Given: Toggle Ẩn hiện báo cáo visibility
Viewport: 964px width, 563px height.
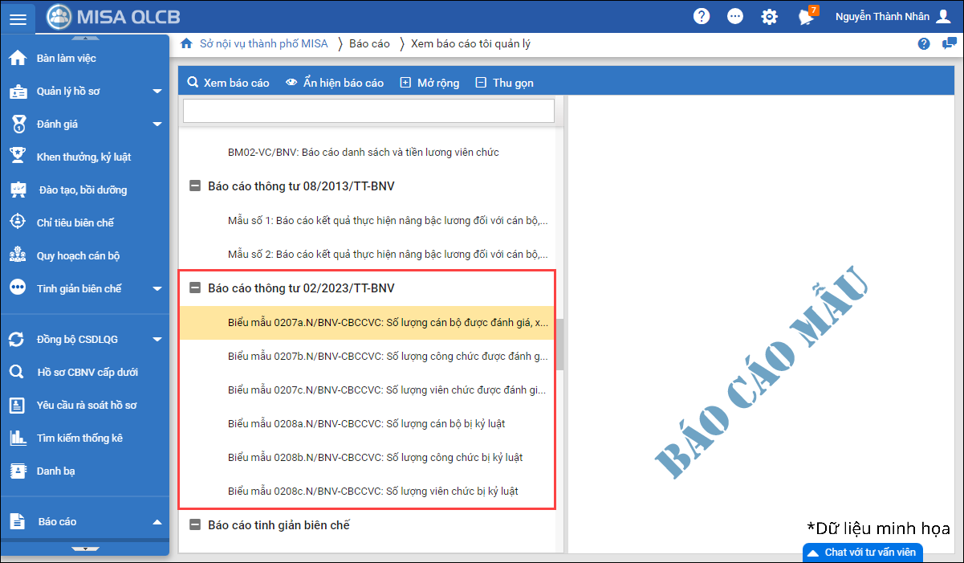Looking at the screenshot, I should (x=335, y=83).
